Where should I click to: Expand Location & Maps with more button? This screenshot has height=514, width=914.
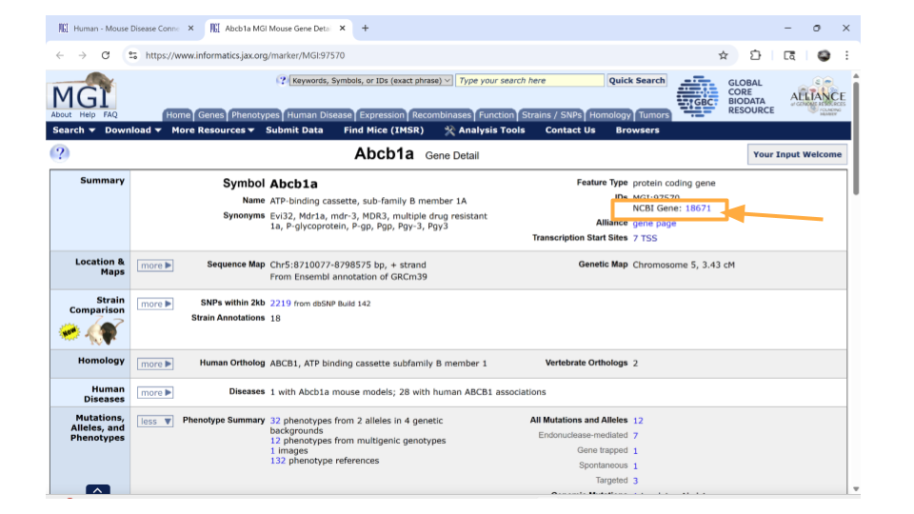coord(155,266)
